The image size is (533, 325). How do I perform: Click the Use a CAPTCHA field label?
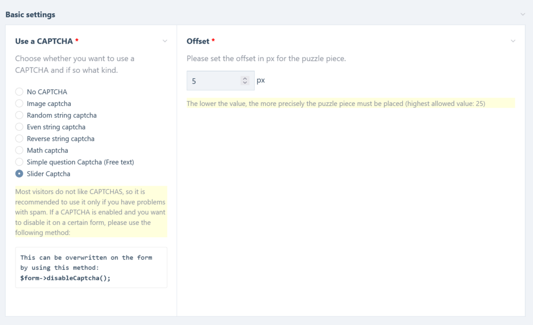[44, 41]
